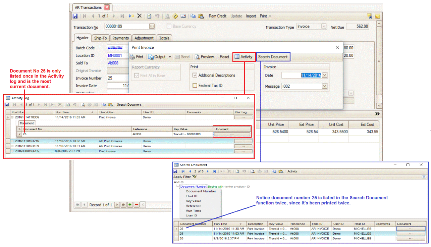Open Preview in the Print Invoice toolbar
The image size is (431, 247).
click(204, 57)
